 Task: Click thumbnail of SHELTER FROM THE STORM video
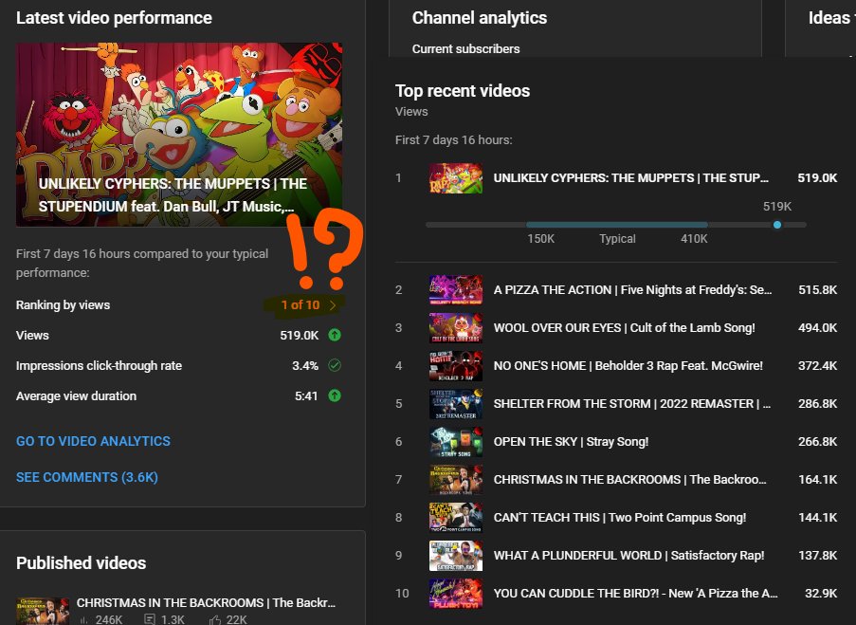456,404
